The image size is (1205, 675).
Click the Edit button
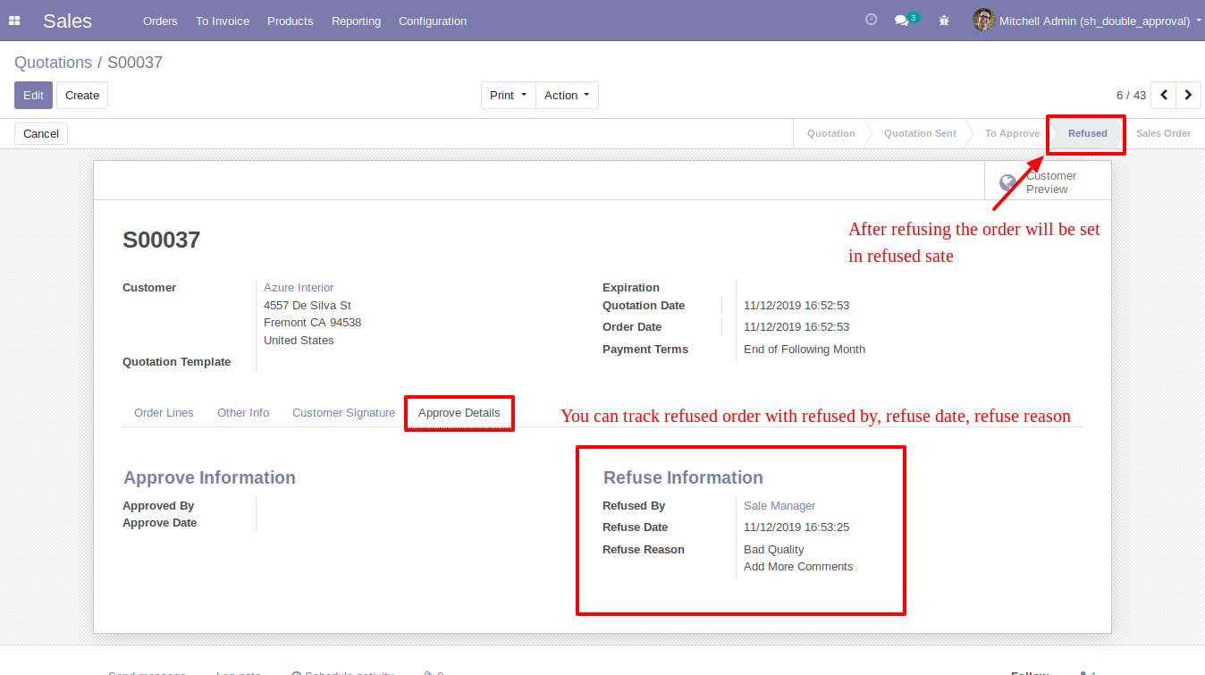pyautogui.click(x=33, y=96)
